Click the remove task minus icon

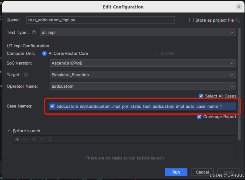pyautogui.click(x=25, y=139)
